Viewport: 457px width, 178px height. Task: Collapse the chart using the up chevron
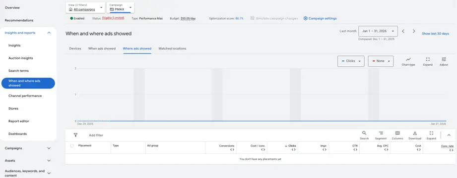449,135
